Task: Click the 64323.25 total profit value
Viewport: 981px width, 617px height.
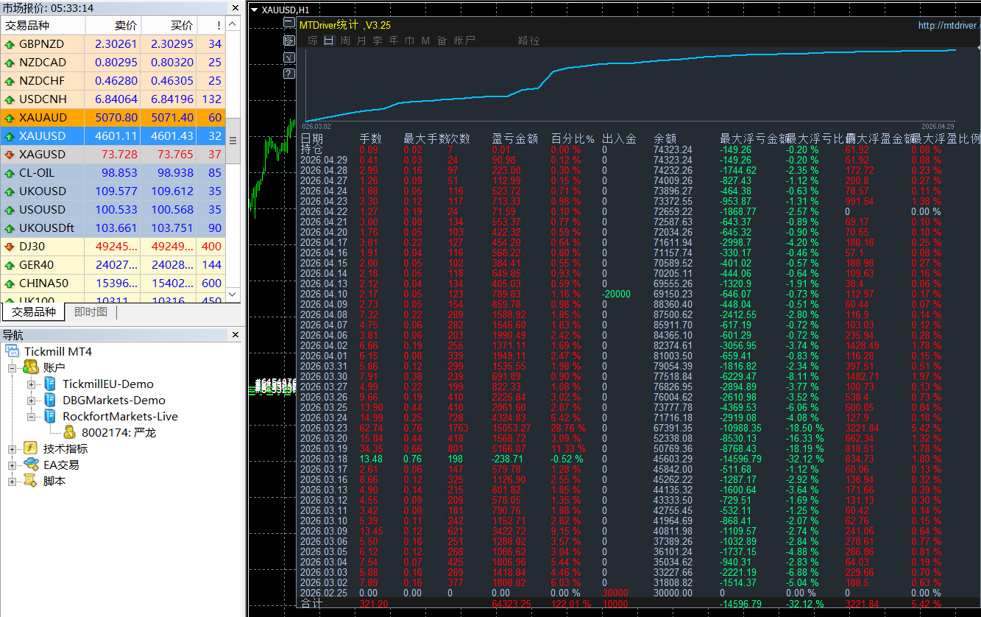Action: tap(511, 604)
